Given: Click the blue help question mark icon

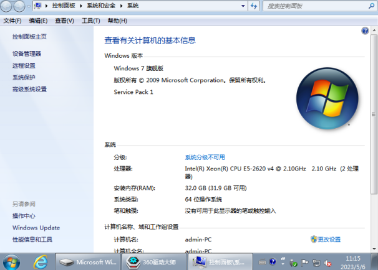Looking at the screenshot, I should click(x=365, y=30).
